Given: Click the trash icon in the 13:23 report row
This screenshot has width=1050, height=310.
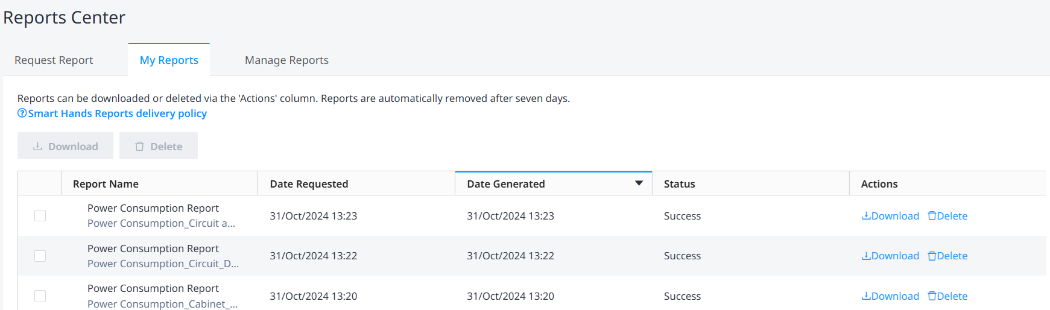Looking at the screenshot, I should pyautogui.click(x=932, y=216).
